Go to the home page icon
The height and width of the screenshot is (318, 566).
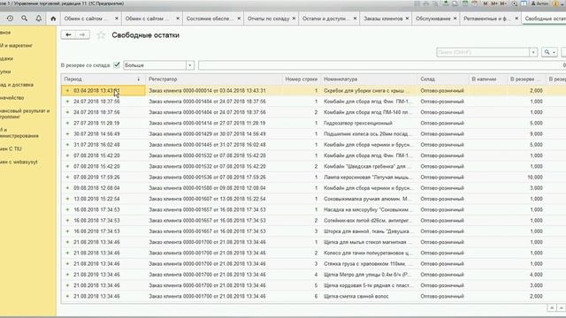(53, 19)
